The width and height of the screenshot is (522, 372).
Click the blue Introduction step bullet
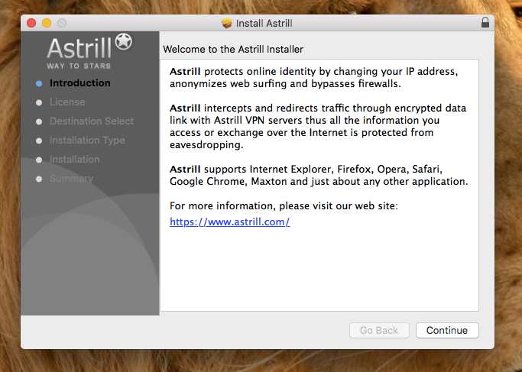click(39, 83)
